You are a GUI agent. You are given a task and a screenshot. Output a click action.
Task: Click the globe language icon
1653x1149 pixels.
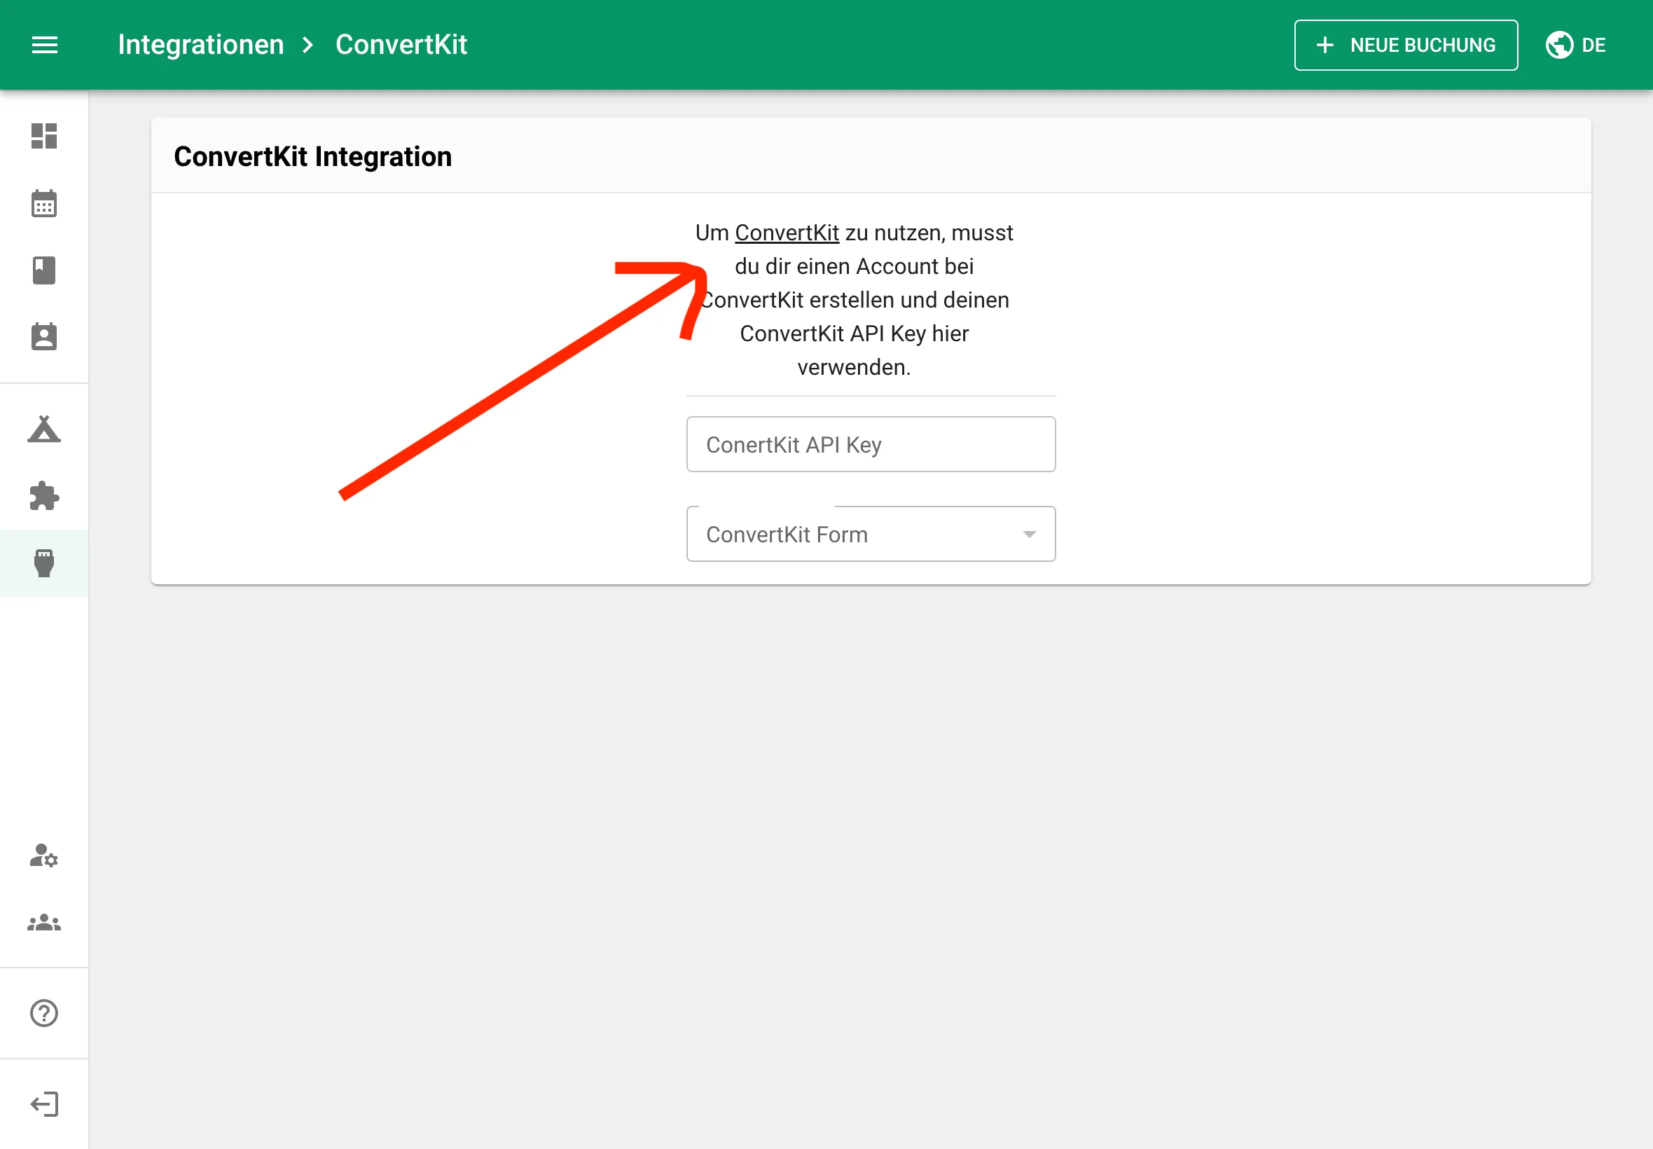point(1558,45)
